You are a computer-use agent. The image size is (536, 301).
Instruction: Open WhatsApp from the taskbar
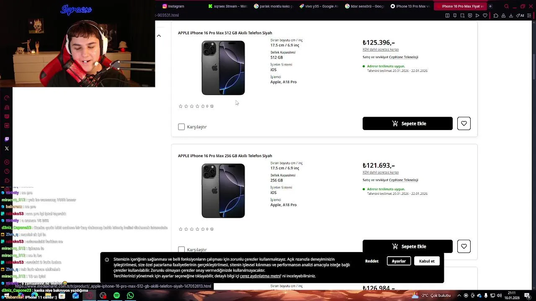(x=131, y=296)
